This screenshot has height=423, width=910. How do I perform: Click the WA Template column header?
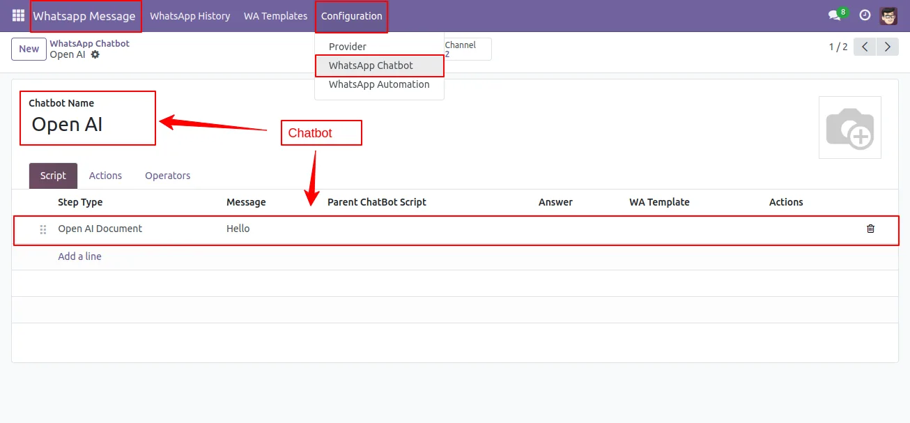(659, 202)
